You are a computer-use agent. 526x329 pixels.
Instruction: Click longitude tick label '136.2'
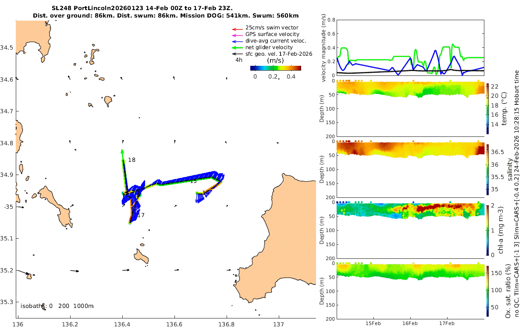(70, 325)
